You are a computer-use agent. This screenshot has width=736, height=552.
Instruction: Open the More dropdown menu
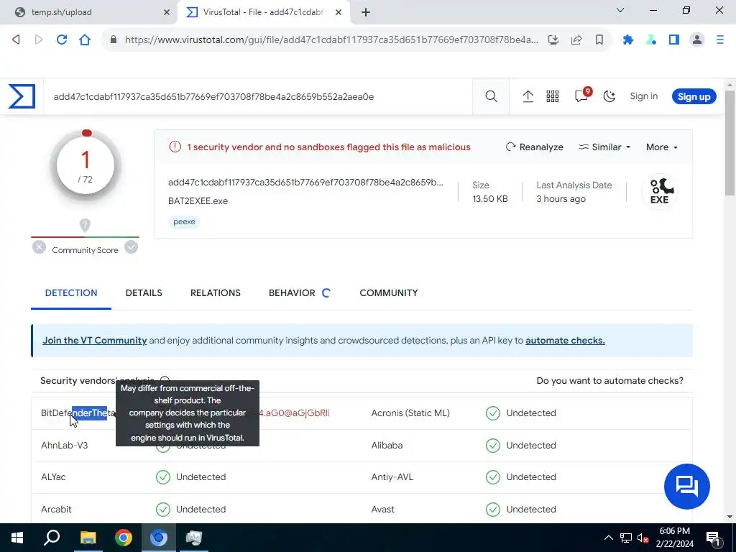coord(661,147)
